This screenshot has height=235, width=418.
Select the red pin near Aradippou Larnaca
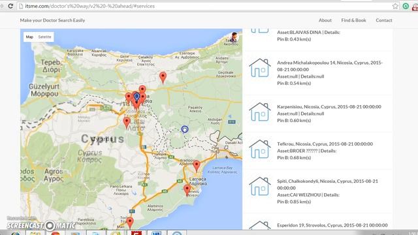(x=197, y=166)
